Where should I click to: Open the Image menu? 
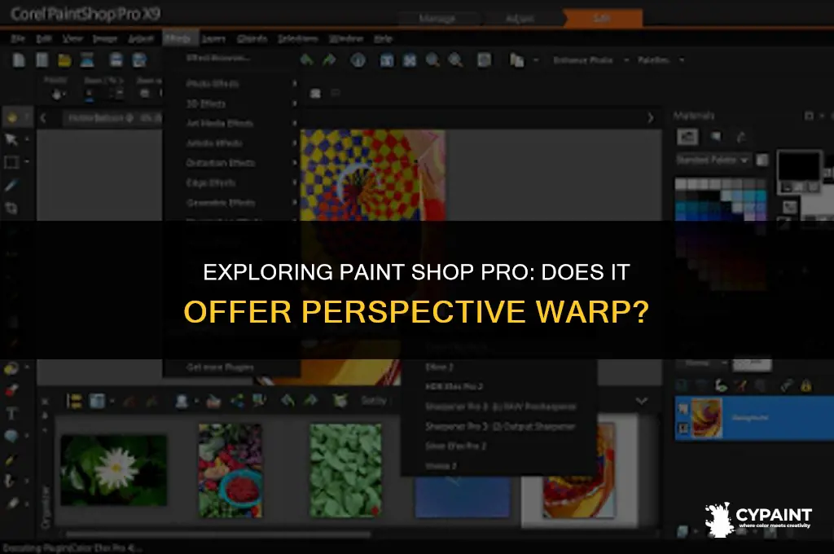pyautogui.click(x=105, y=39)
